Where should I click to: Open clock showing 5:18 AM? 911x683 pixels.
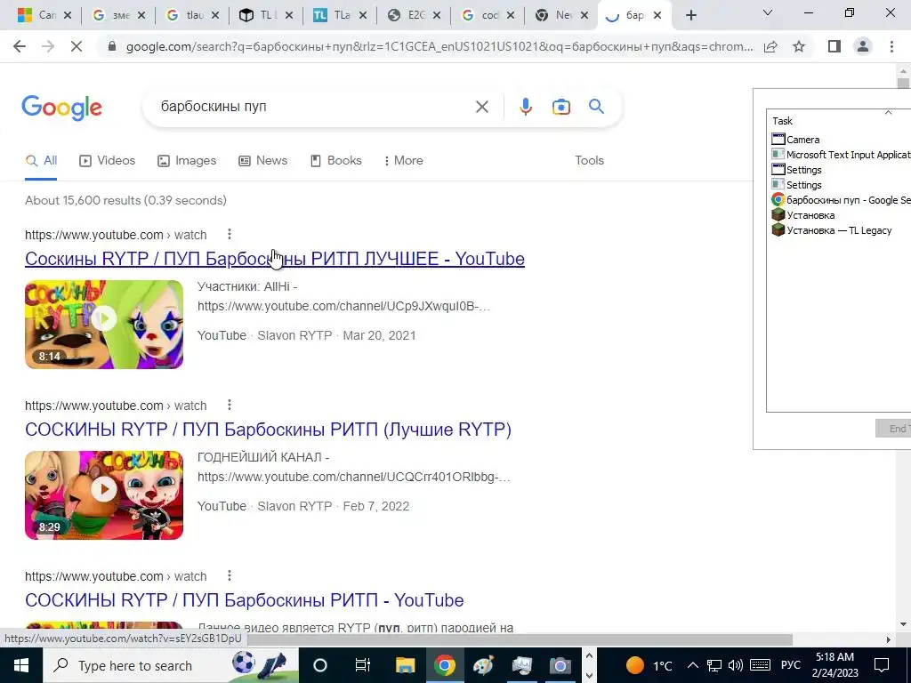coord(834,665)
